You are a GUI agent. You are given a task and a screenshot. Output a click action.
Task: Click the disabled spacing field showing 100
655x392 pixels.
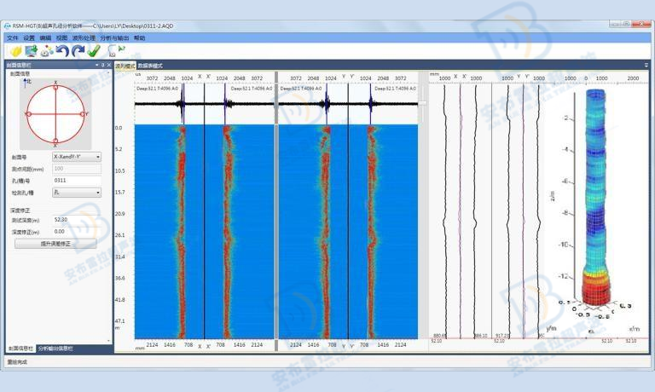click(77, 169)
